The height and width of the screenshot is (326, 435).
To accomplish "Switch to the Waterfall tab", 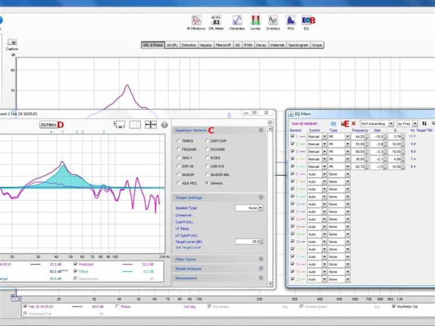I will coord(277,45).
